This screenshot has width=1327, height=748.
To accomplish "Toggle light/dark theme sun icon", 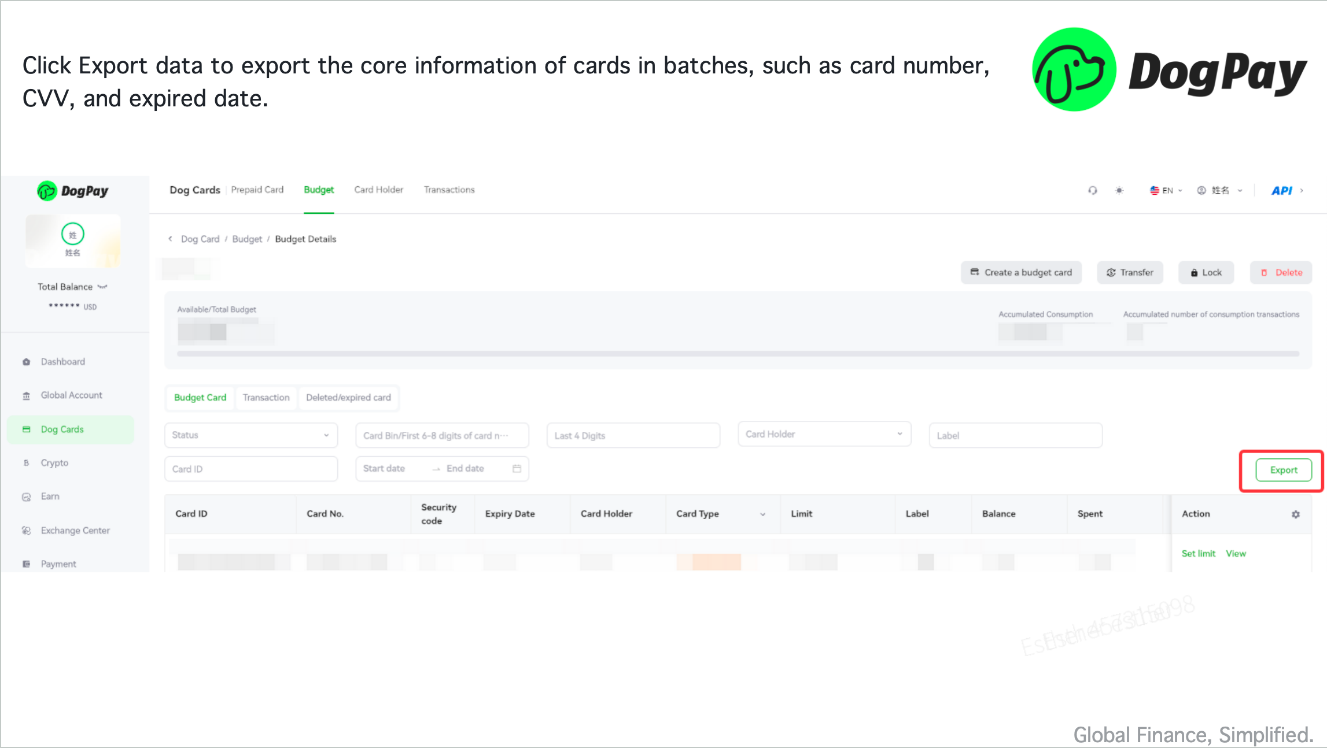I will click(x=1119, y=190).
